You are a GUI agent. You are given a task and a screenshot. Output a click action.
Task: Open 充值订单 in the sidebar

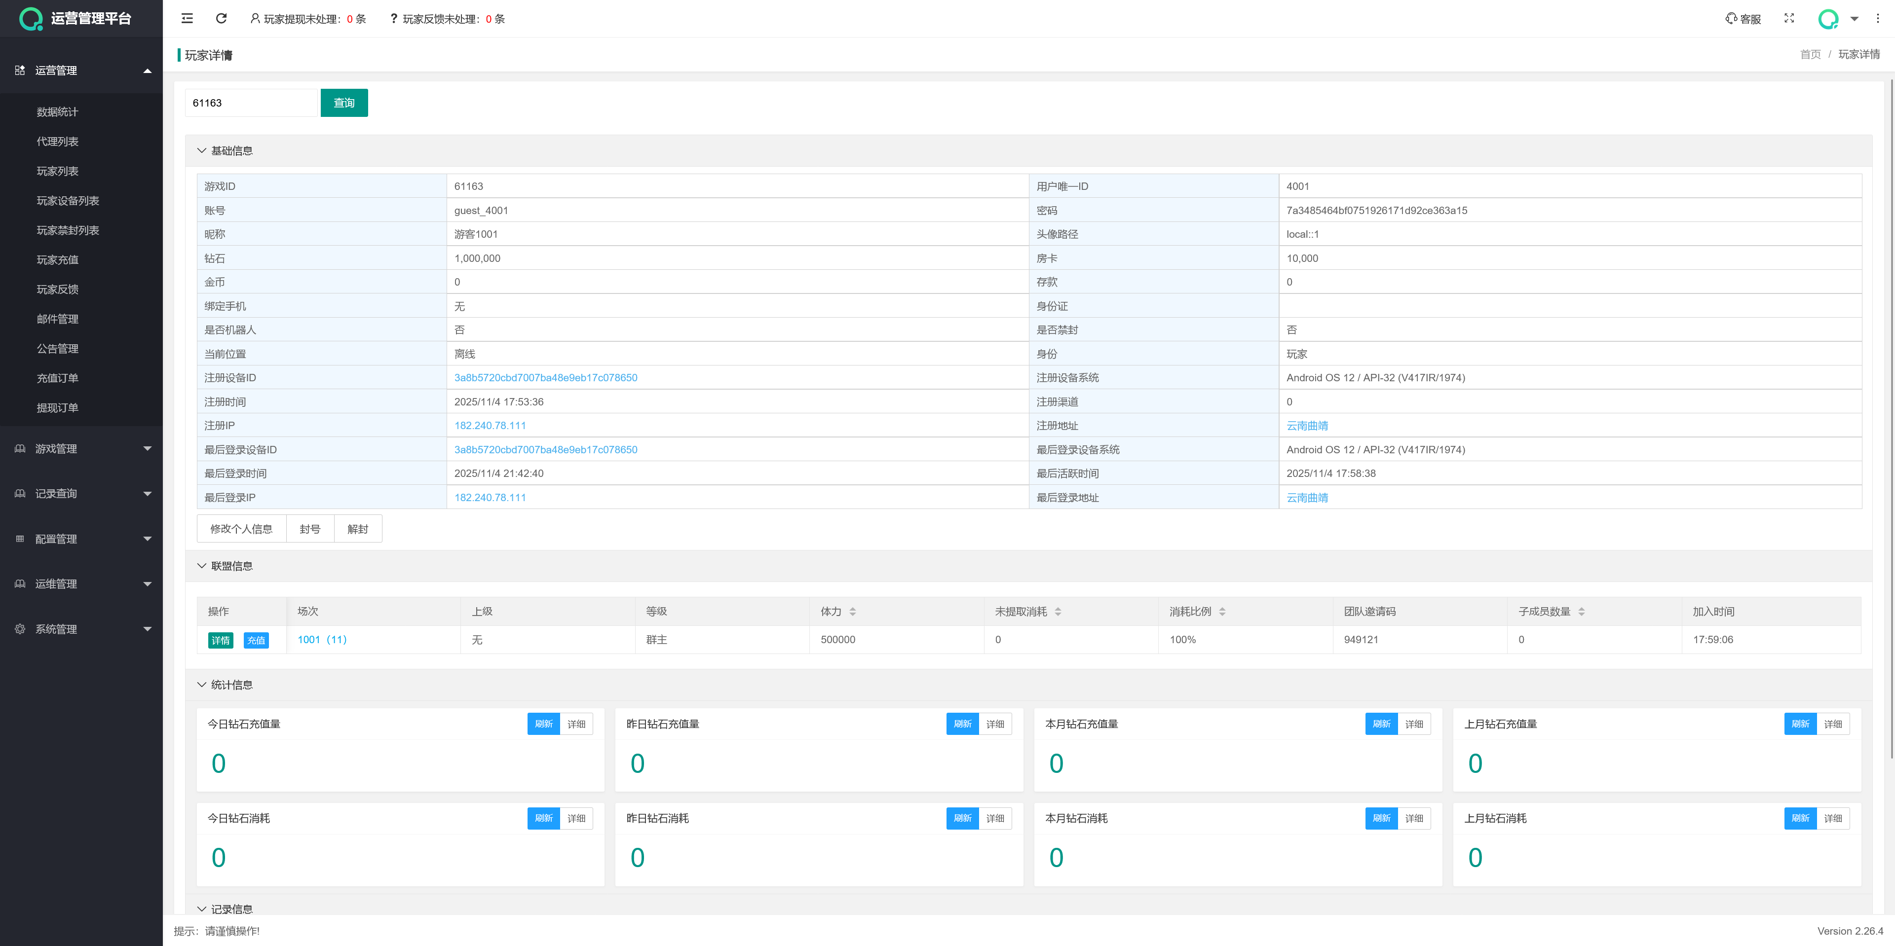(x=57, y=378)
